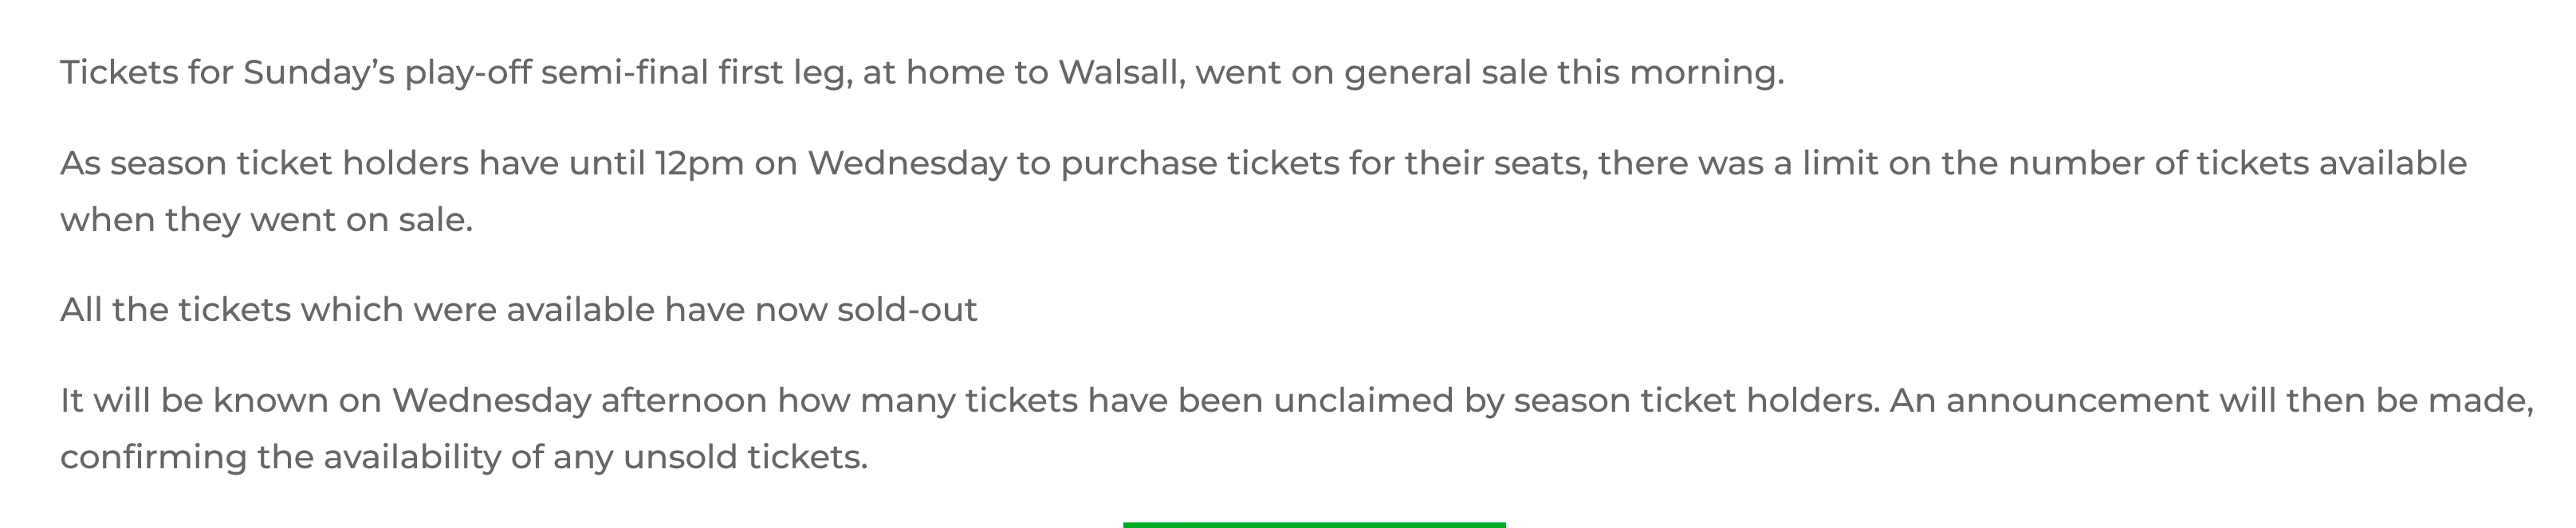The image size is (2576, 528).
Task: Click the text "number of tickets available"
Action: click(2237, 164)
